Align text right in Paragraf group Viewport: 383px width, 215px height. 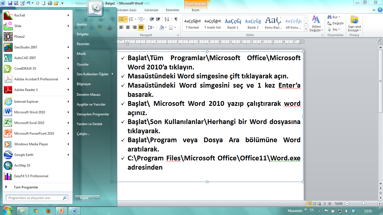(x=134, y=27)
